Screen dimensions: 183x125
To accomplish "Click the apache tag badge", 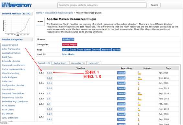I will 116,50.
